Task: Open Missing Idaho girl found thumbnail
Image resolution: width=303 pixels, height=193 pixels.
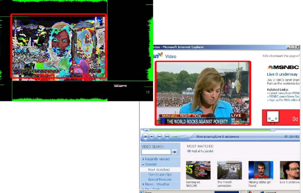Action: (x=261, y=170)
